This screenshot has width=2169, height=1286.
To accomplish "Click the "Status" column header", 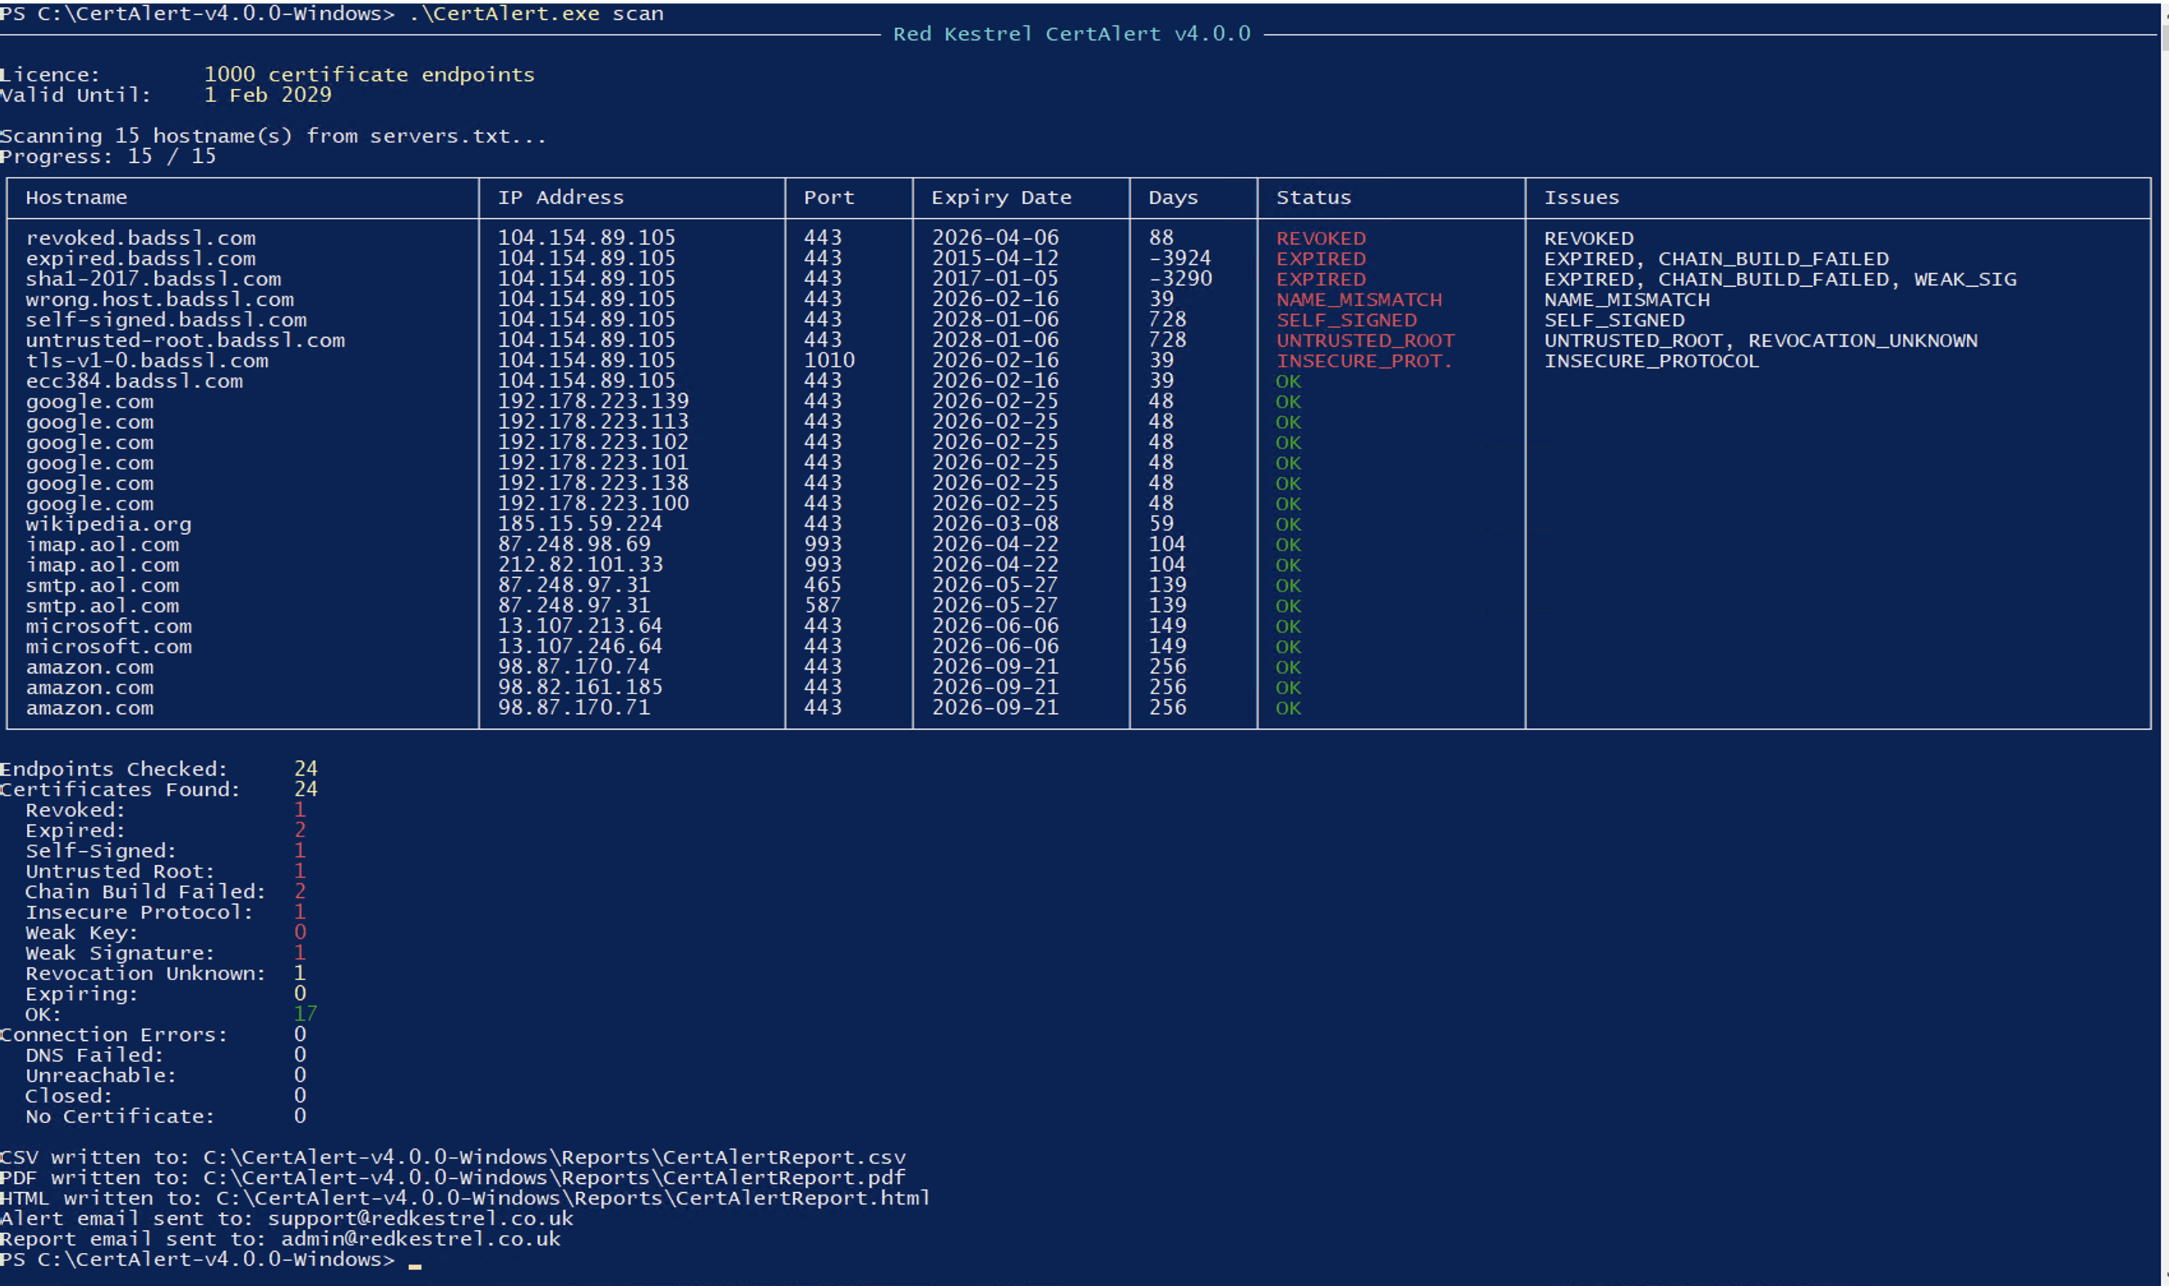I will 1313,197.
